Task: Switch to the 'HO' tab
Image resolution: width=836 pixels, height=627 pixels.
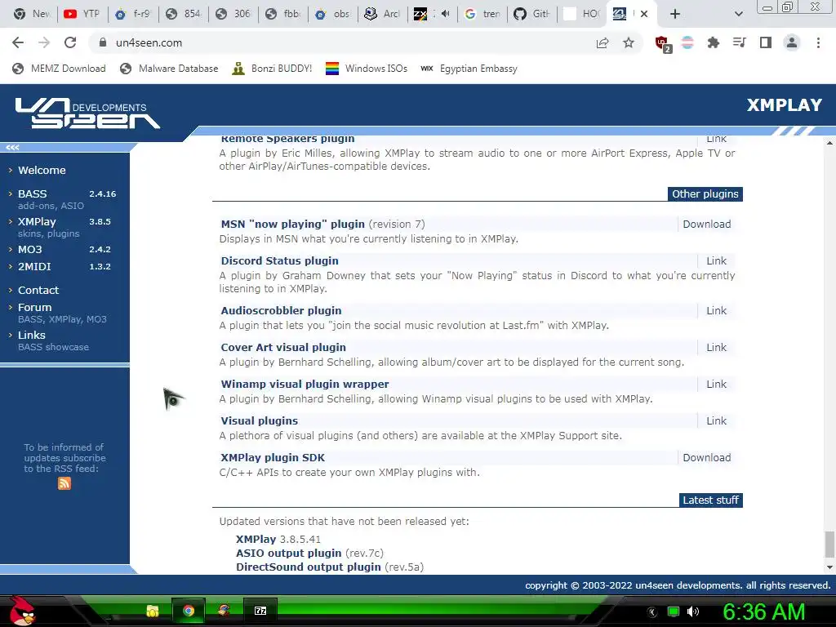Action: [581, 14]
